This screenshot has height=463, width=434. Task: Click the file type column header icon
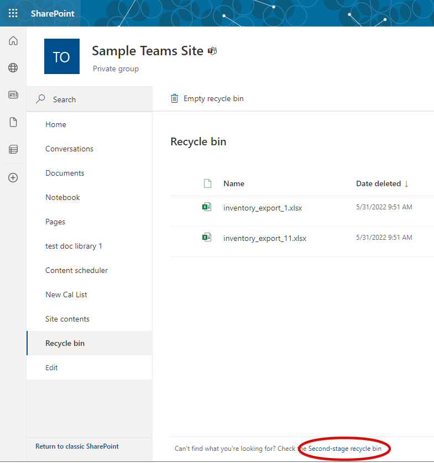pos(207,184)
